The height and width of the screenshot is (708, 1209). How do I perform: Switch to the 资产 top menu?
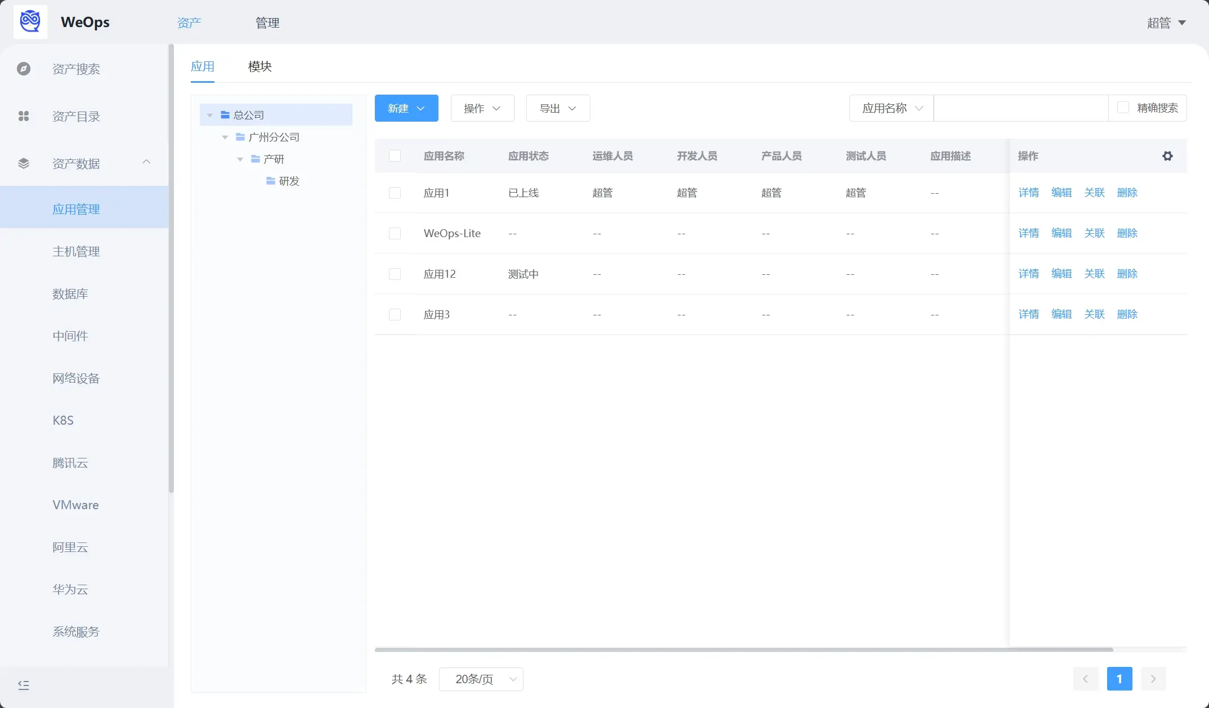point(189,23)
